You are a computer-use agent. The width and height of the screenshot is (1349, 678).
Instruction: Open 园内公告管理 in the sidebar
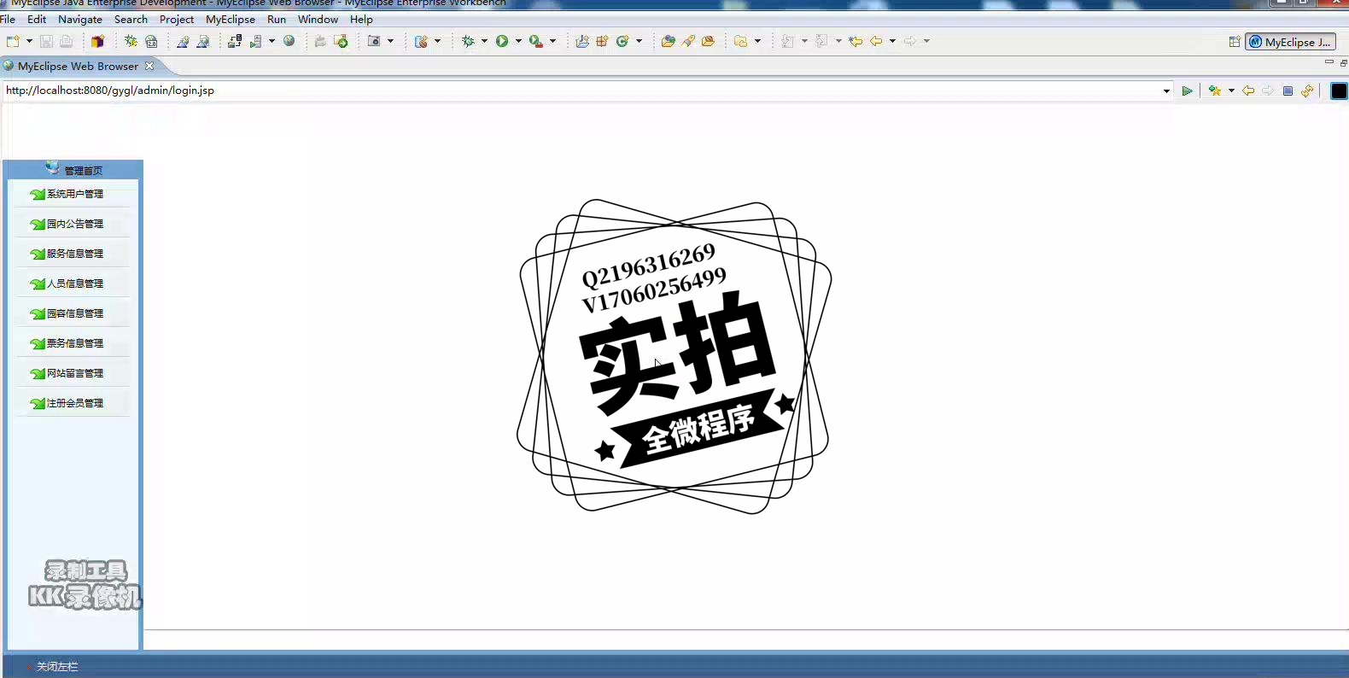tap(74, 224)
